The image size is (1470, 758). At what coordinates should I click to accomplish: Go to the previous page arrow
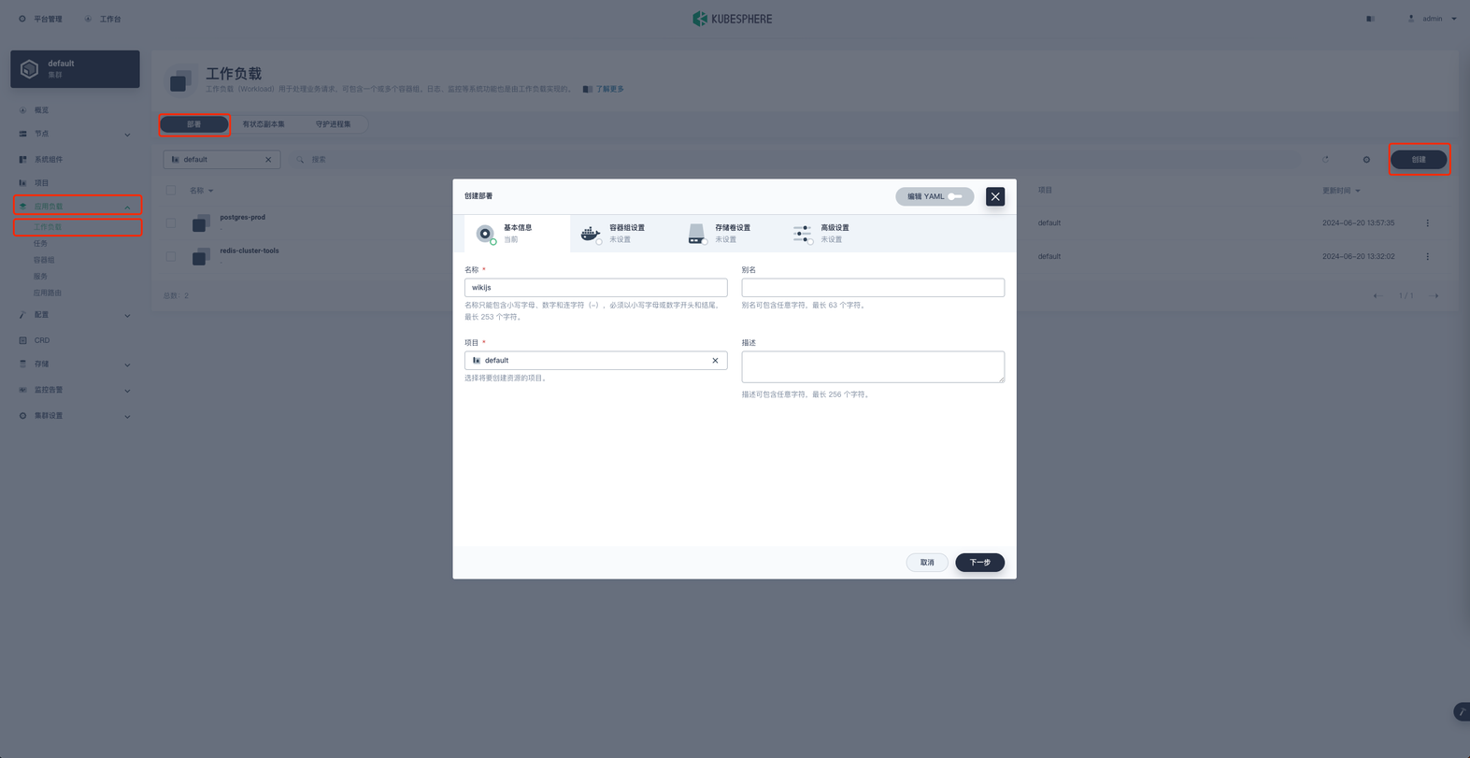click(1377, 296)
